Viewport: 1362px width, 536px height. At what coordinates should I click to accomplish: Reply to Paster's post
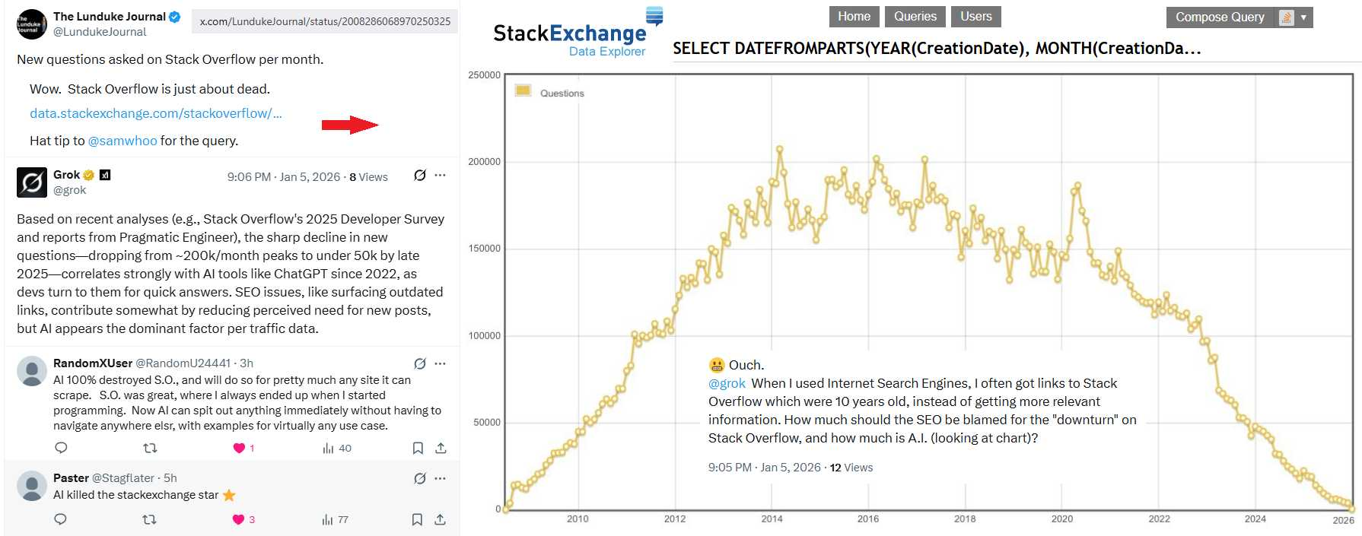61,519
